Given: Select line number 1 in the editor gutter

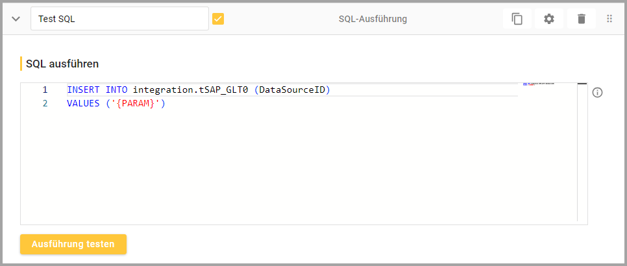Looking at the screenshot, I should [45, 90].
